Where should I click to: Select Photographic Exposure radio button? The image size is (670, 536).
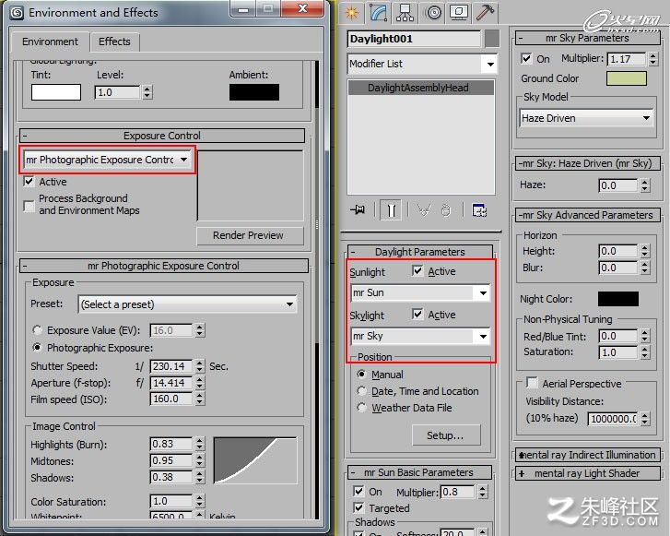click(x=37, y=348)
